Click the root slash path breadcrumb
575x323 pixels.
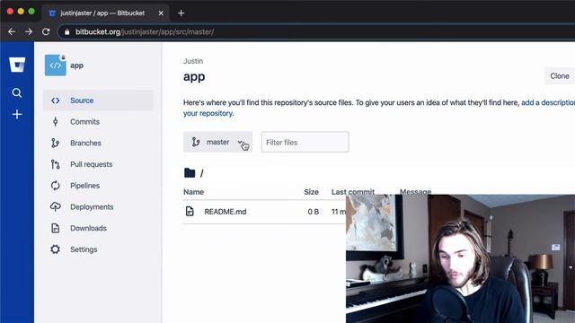tap(202, 173)
